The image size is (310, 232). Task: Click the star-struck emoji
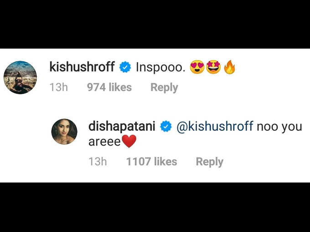213,67
